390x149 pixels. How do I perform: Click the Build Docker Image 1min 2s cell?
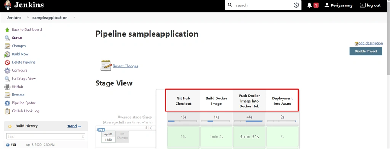coord(216,136)
